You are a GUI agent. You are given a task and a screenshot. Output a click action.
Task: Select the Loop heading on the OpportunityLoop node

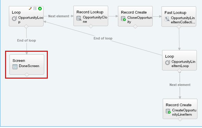click(16, 12)
